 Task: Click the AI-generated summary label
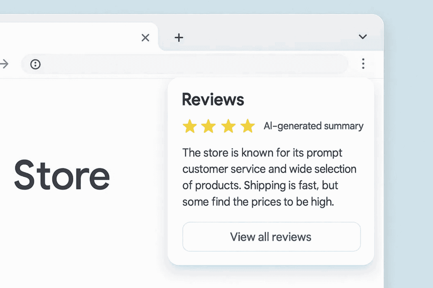coord(313,126)
